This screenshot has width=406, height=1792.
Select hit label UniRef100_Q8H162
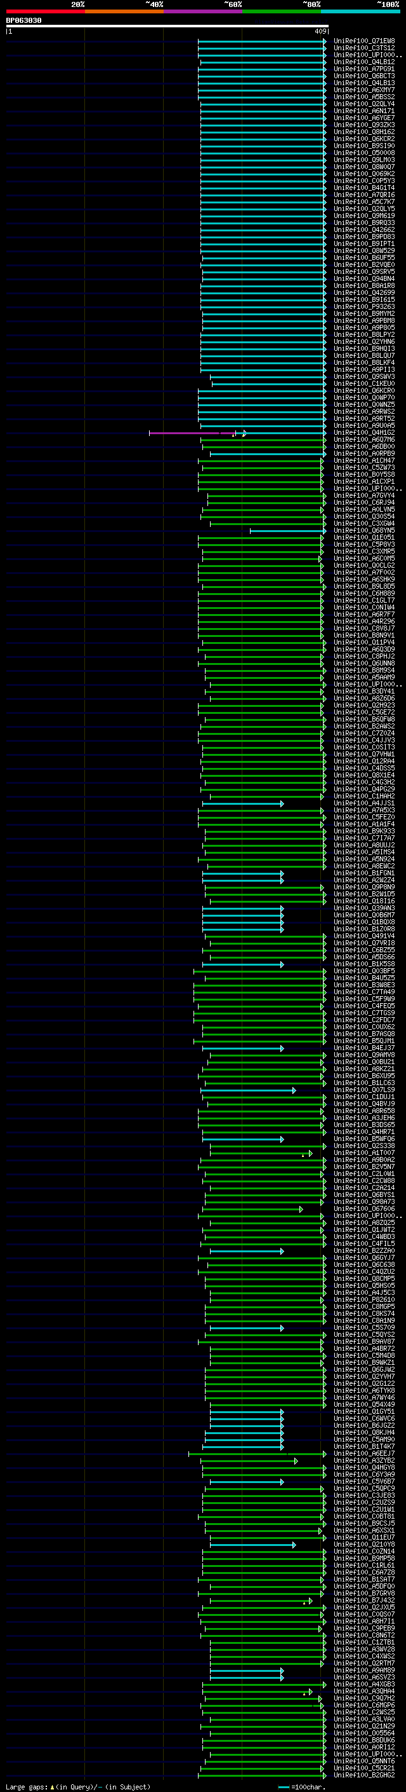click(364, 132)
